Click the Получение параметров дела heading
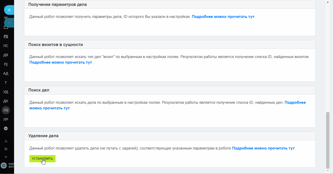This screenshot has height=174, width=333. tap(58, 4)
